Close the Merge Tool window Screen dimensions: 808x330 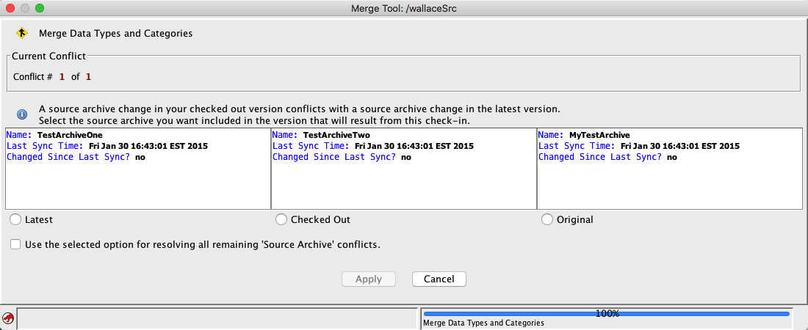[10, 8]
